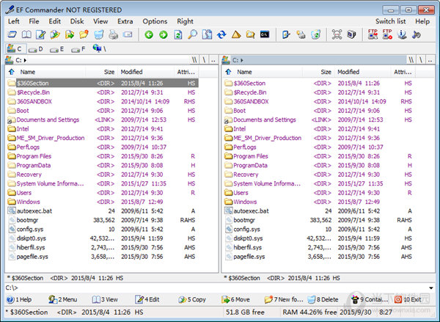
Task: Click the left panel '..' parent folder button
Action: (x=213, y=60)
